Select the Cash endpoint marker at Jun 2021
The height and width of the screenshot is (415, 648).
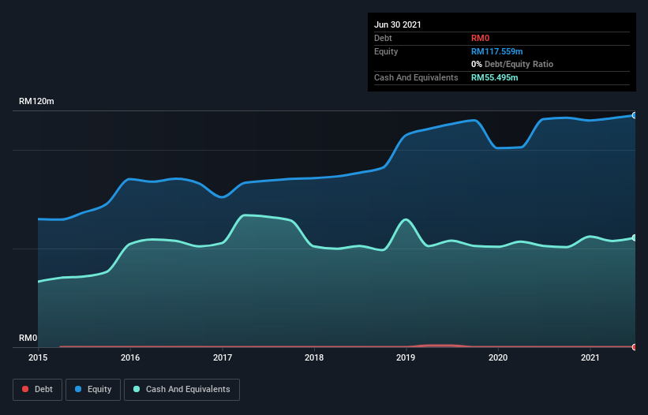coord(635,237)
